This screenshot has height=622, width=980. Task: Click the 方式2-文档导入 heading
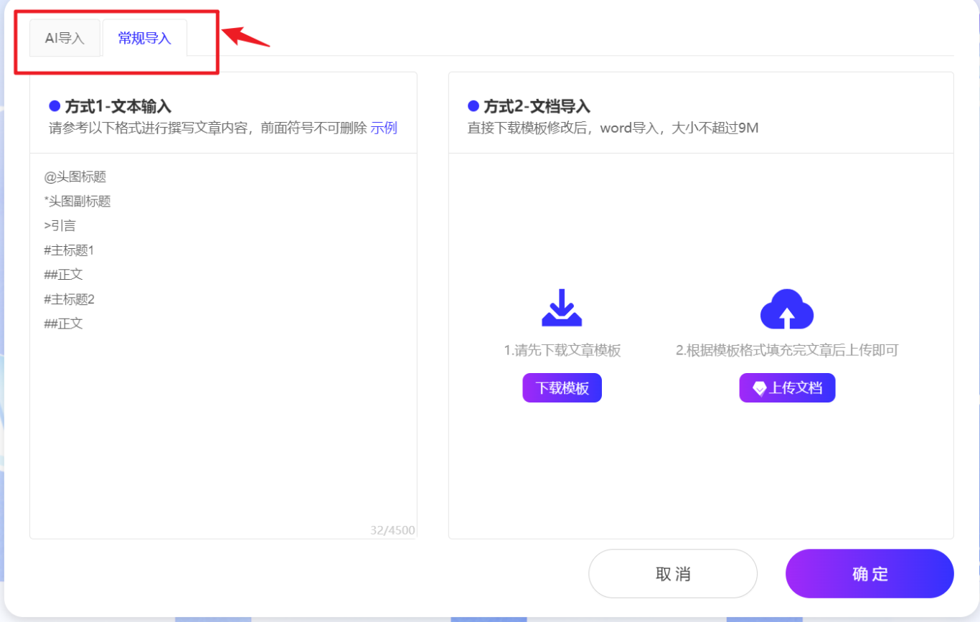click(x=537, y=107)
